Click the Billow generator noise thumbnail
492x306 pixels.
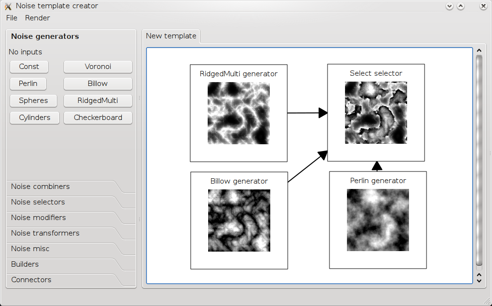coord(239,220)
